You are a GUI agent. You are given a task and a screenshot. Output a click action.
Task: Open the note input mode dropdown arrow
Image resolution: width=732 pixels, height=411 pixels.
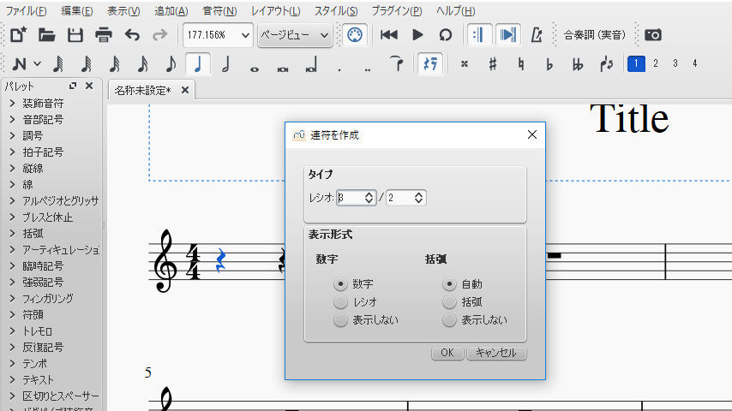[x=38, y=64]
